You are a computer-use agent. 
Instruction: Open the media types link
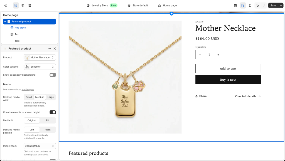[28, 90]
